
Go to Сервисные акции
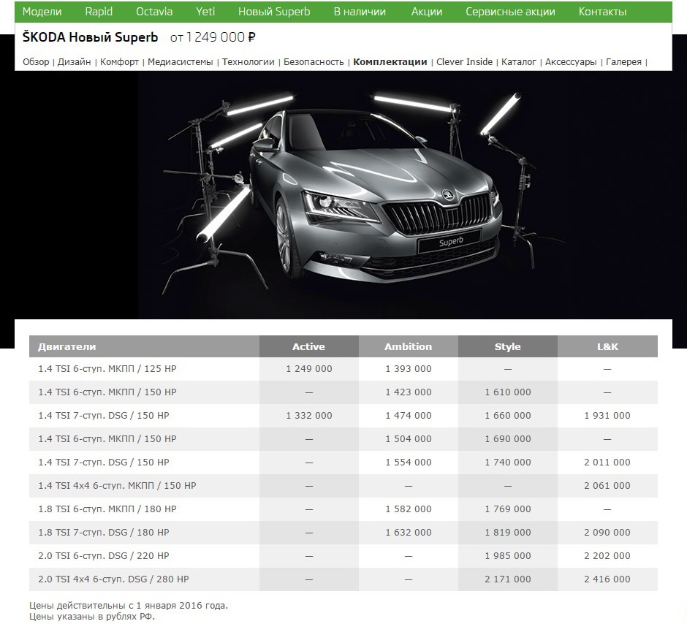pos(510,12)
